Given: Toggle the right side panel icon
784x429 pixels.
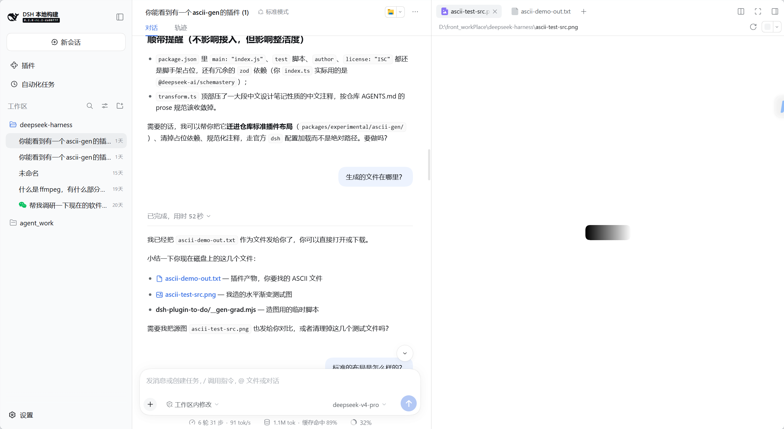Looking at the screenshot, I should tap(775, 12).
